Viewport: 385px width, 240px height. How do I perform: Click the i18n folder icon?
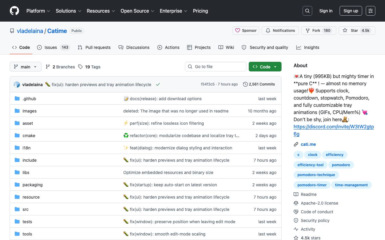(17, 148)
